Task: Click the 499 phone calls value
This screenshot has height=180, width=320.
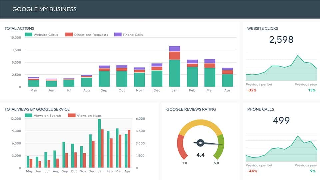Action: [x=281, y=120]
